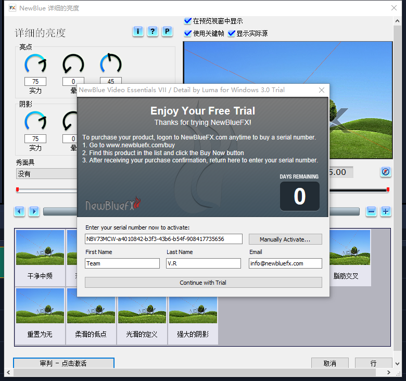The height and width of the screenshot is (381, 406).
Task: Click the Manually Activate... button
Action: 285,239
